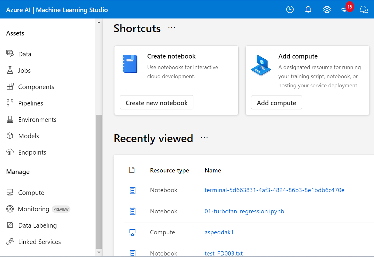Open the settings gear icon
This screenshot has width=374, height=257.
tap(327, 9)
